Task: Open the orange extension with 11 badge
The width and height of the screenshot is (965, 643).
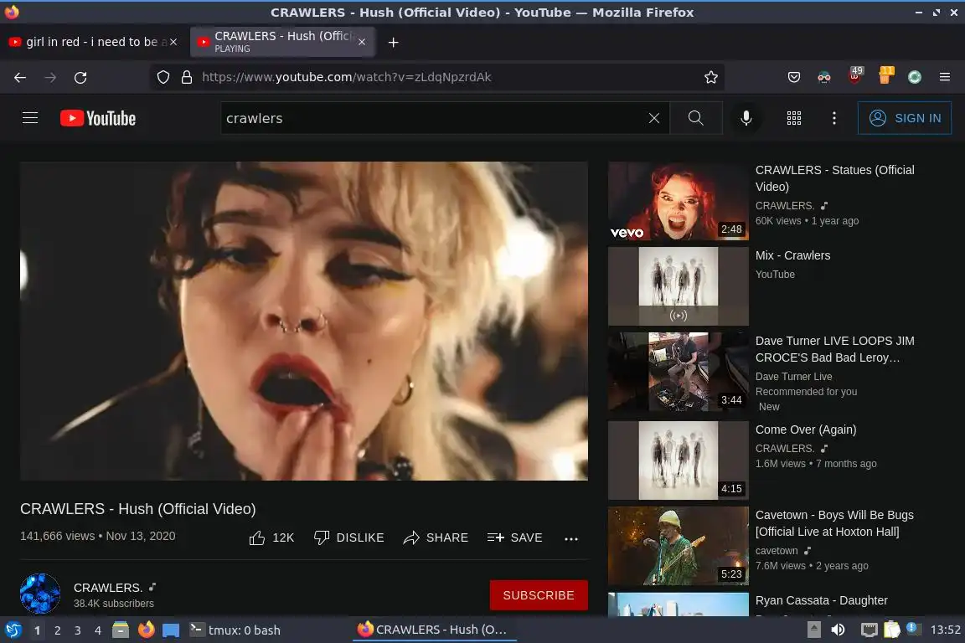Action: pos(885,75)
